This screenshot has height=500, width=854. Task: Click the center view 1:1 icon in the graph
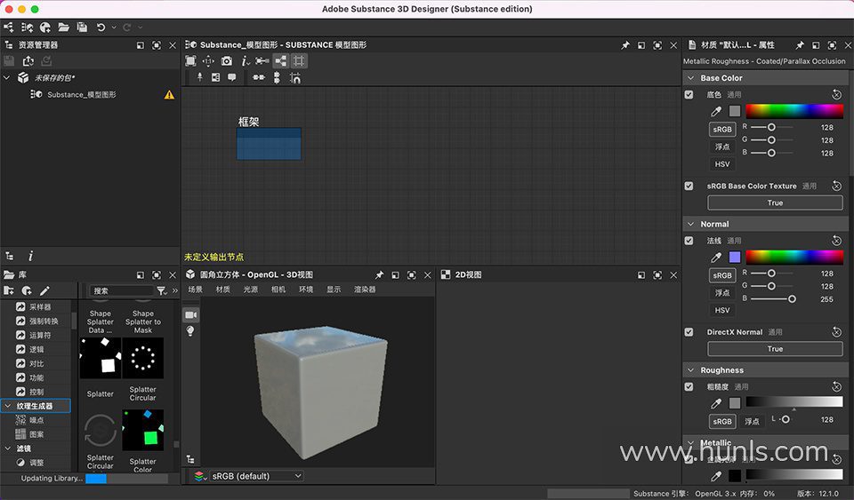click(x=208, y=61)
